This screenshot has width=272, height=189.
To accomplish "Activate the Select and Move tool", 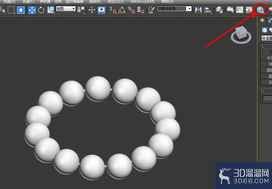I will click(32, 10).
